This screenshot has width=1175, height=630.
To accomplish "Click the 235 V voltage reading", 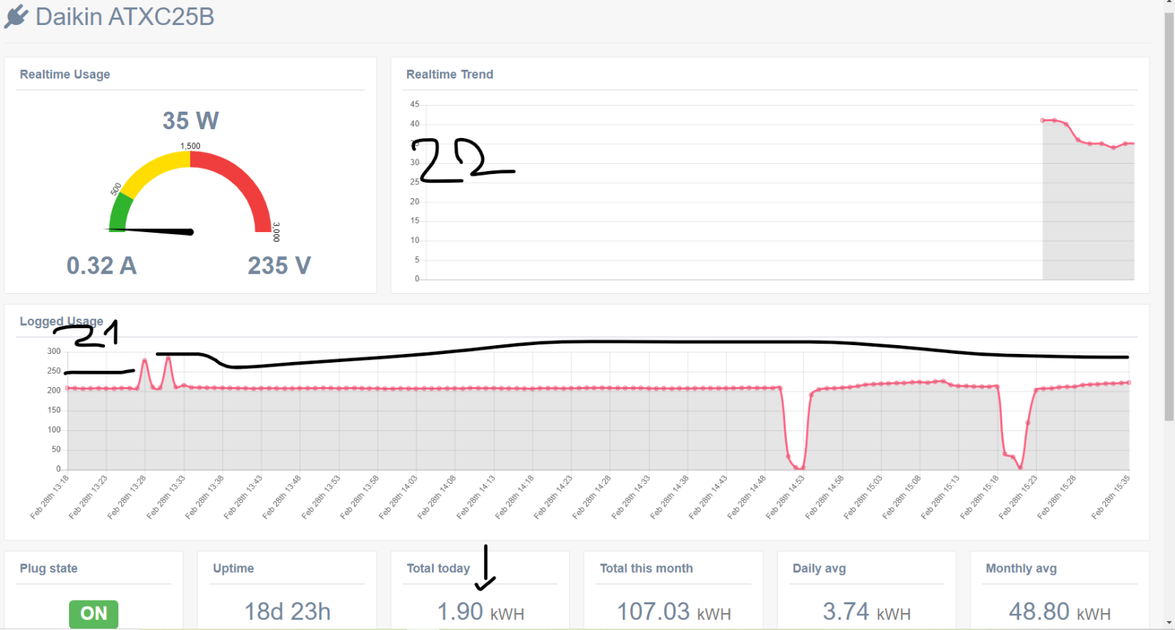I will (x=279, y=266).
